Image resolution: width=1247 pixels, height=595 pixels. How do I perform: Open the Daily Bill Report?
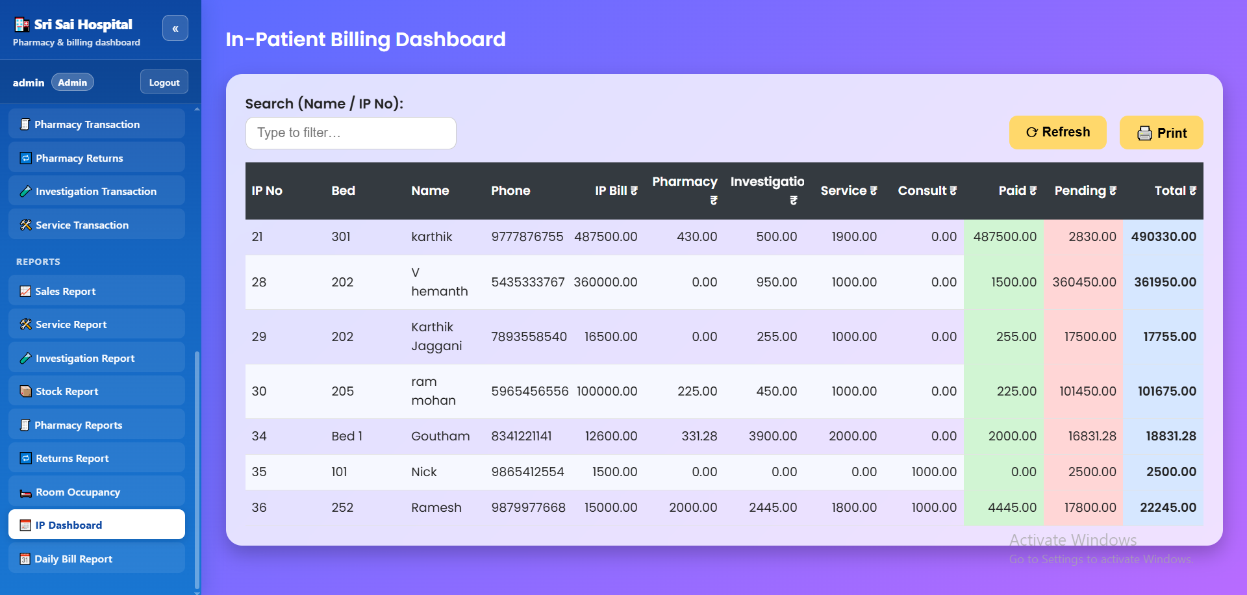click(97, 558)
